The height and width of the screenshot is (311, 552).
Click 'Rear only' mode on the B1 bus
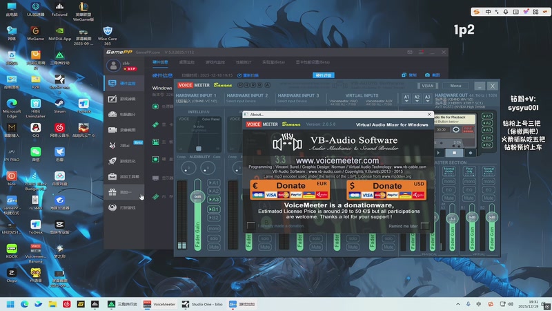(469, 170)
